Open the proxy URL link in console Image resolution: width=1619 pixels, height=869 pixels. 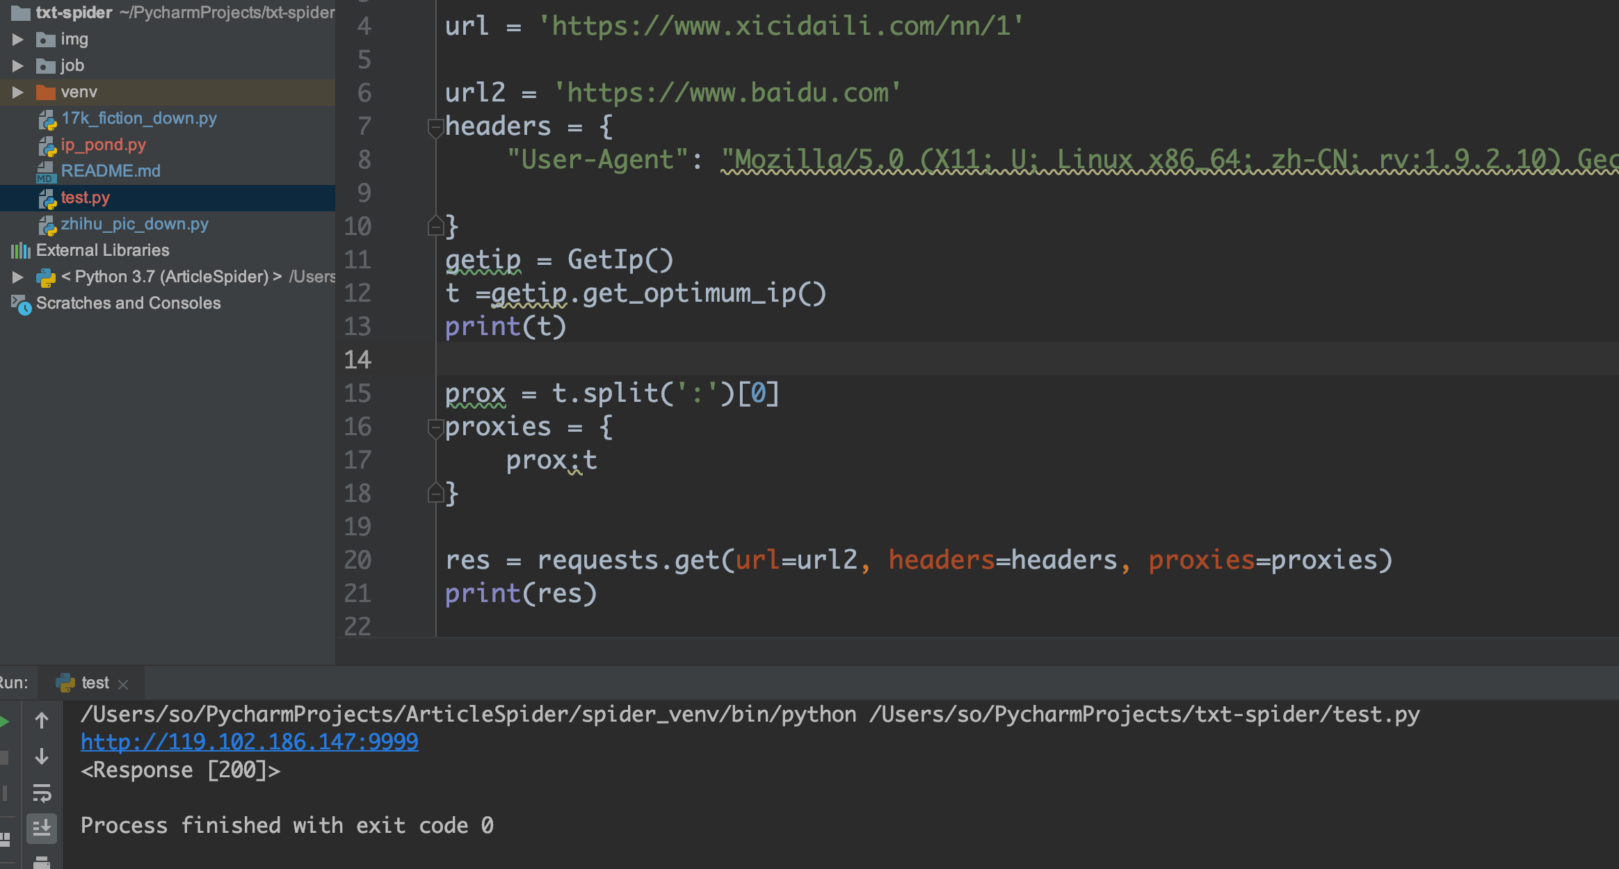click(249, 742)
